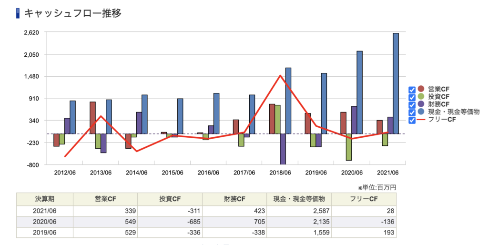Select the 2020/06 table row label
Image resolution: width=488 pixels, height=245 pixels.
click(x=45, y=222)
